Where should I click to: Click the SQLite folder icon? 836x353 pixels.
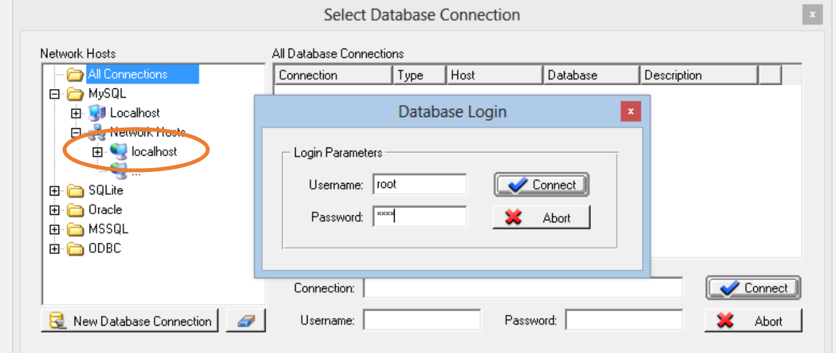[75, 191]
